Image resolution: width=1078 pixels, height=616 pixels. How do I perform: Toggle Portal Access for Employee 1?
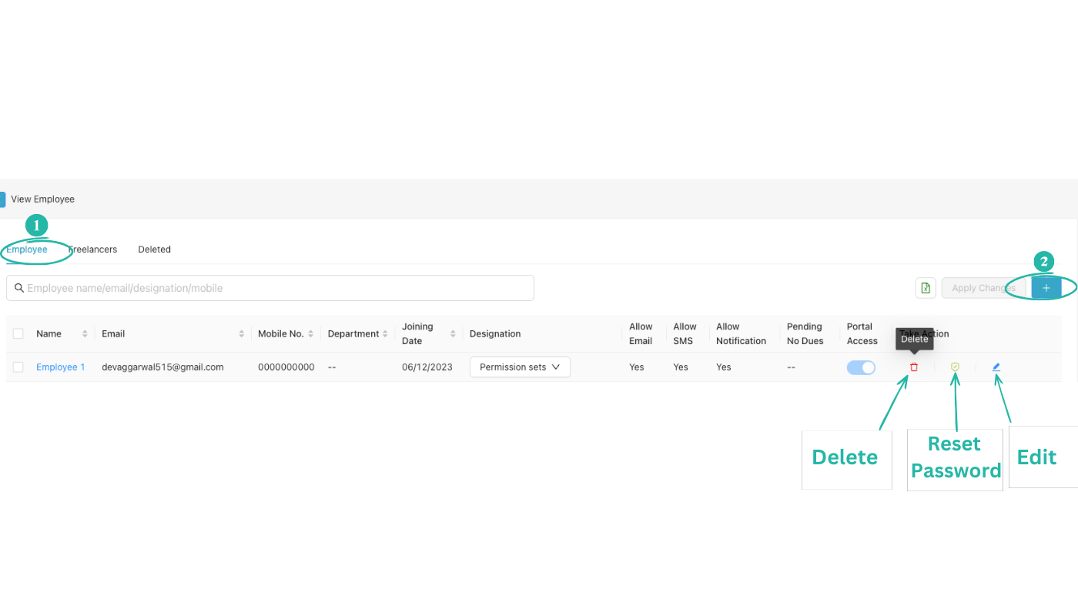861,367
